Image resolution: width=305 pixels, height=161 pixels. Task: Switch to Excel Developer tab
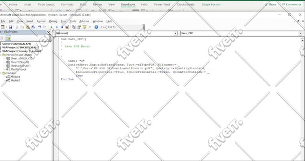pos(128,4)
